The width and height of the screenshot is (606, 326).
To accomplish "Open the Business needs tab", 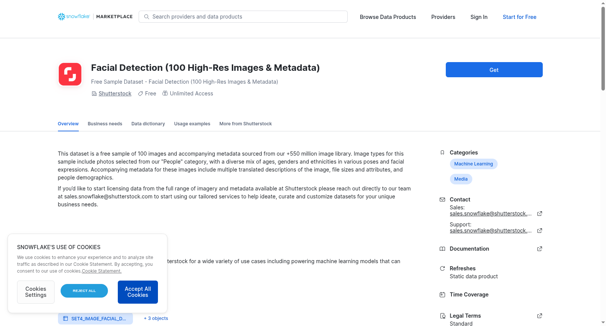I will click(105, 124).
